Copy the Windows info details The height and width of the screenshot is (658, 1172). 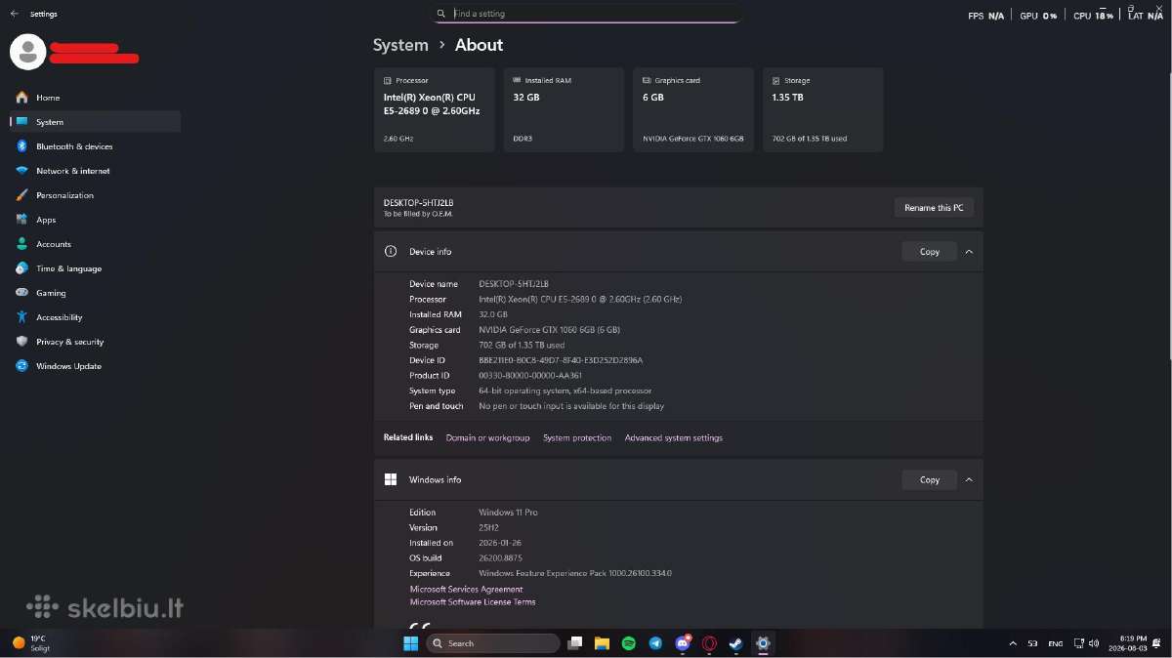929,480
